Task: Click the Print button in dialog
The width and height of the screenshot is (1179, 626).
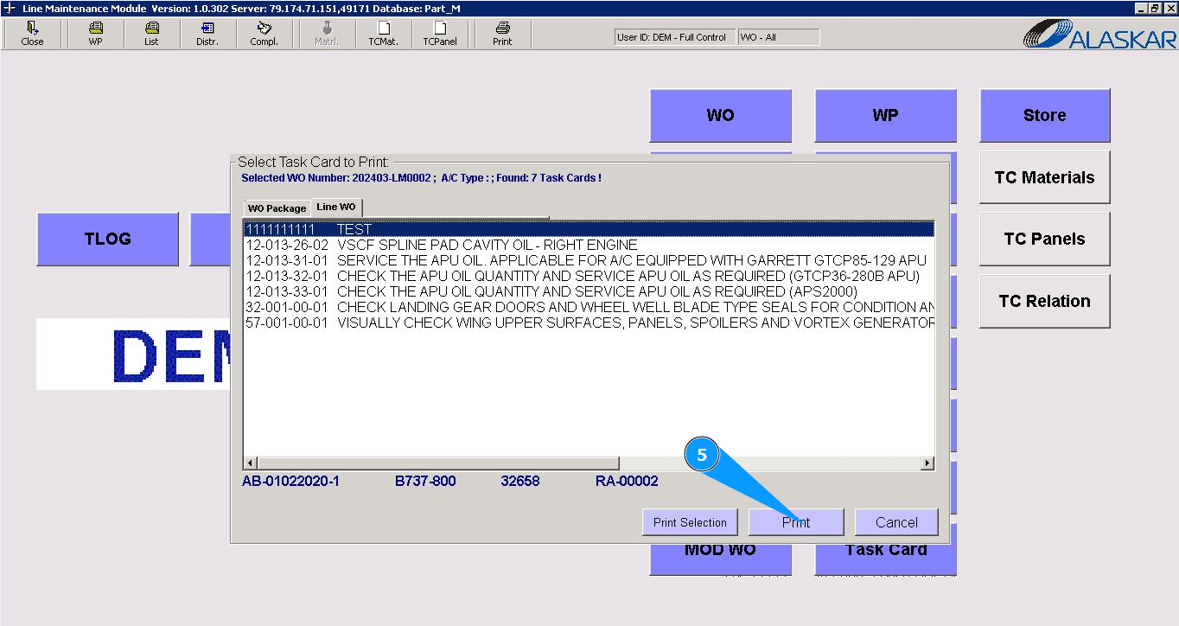Action: point(796,522)
